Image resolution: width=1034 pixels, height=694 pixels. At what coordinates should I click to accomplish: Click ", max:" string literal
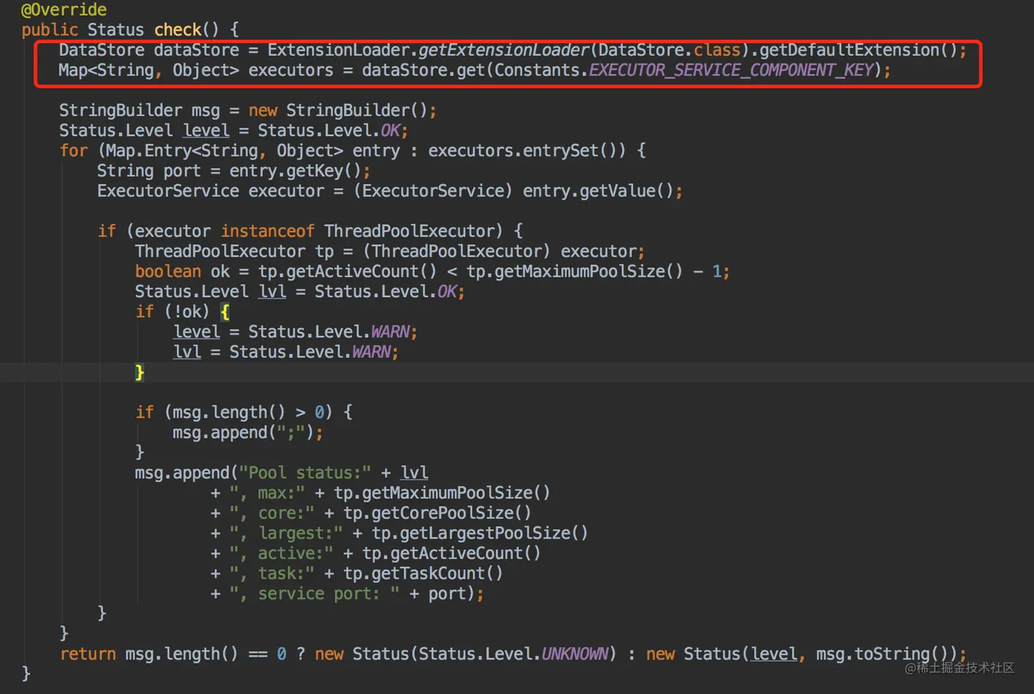click(x=267, y=493)
